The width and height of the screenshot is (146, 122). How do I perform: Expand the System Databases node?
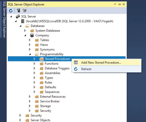coord(25,31)
